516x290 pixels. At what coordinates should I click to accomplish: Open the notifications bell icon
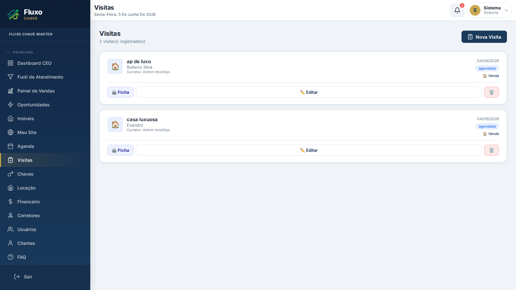point(457,10)
